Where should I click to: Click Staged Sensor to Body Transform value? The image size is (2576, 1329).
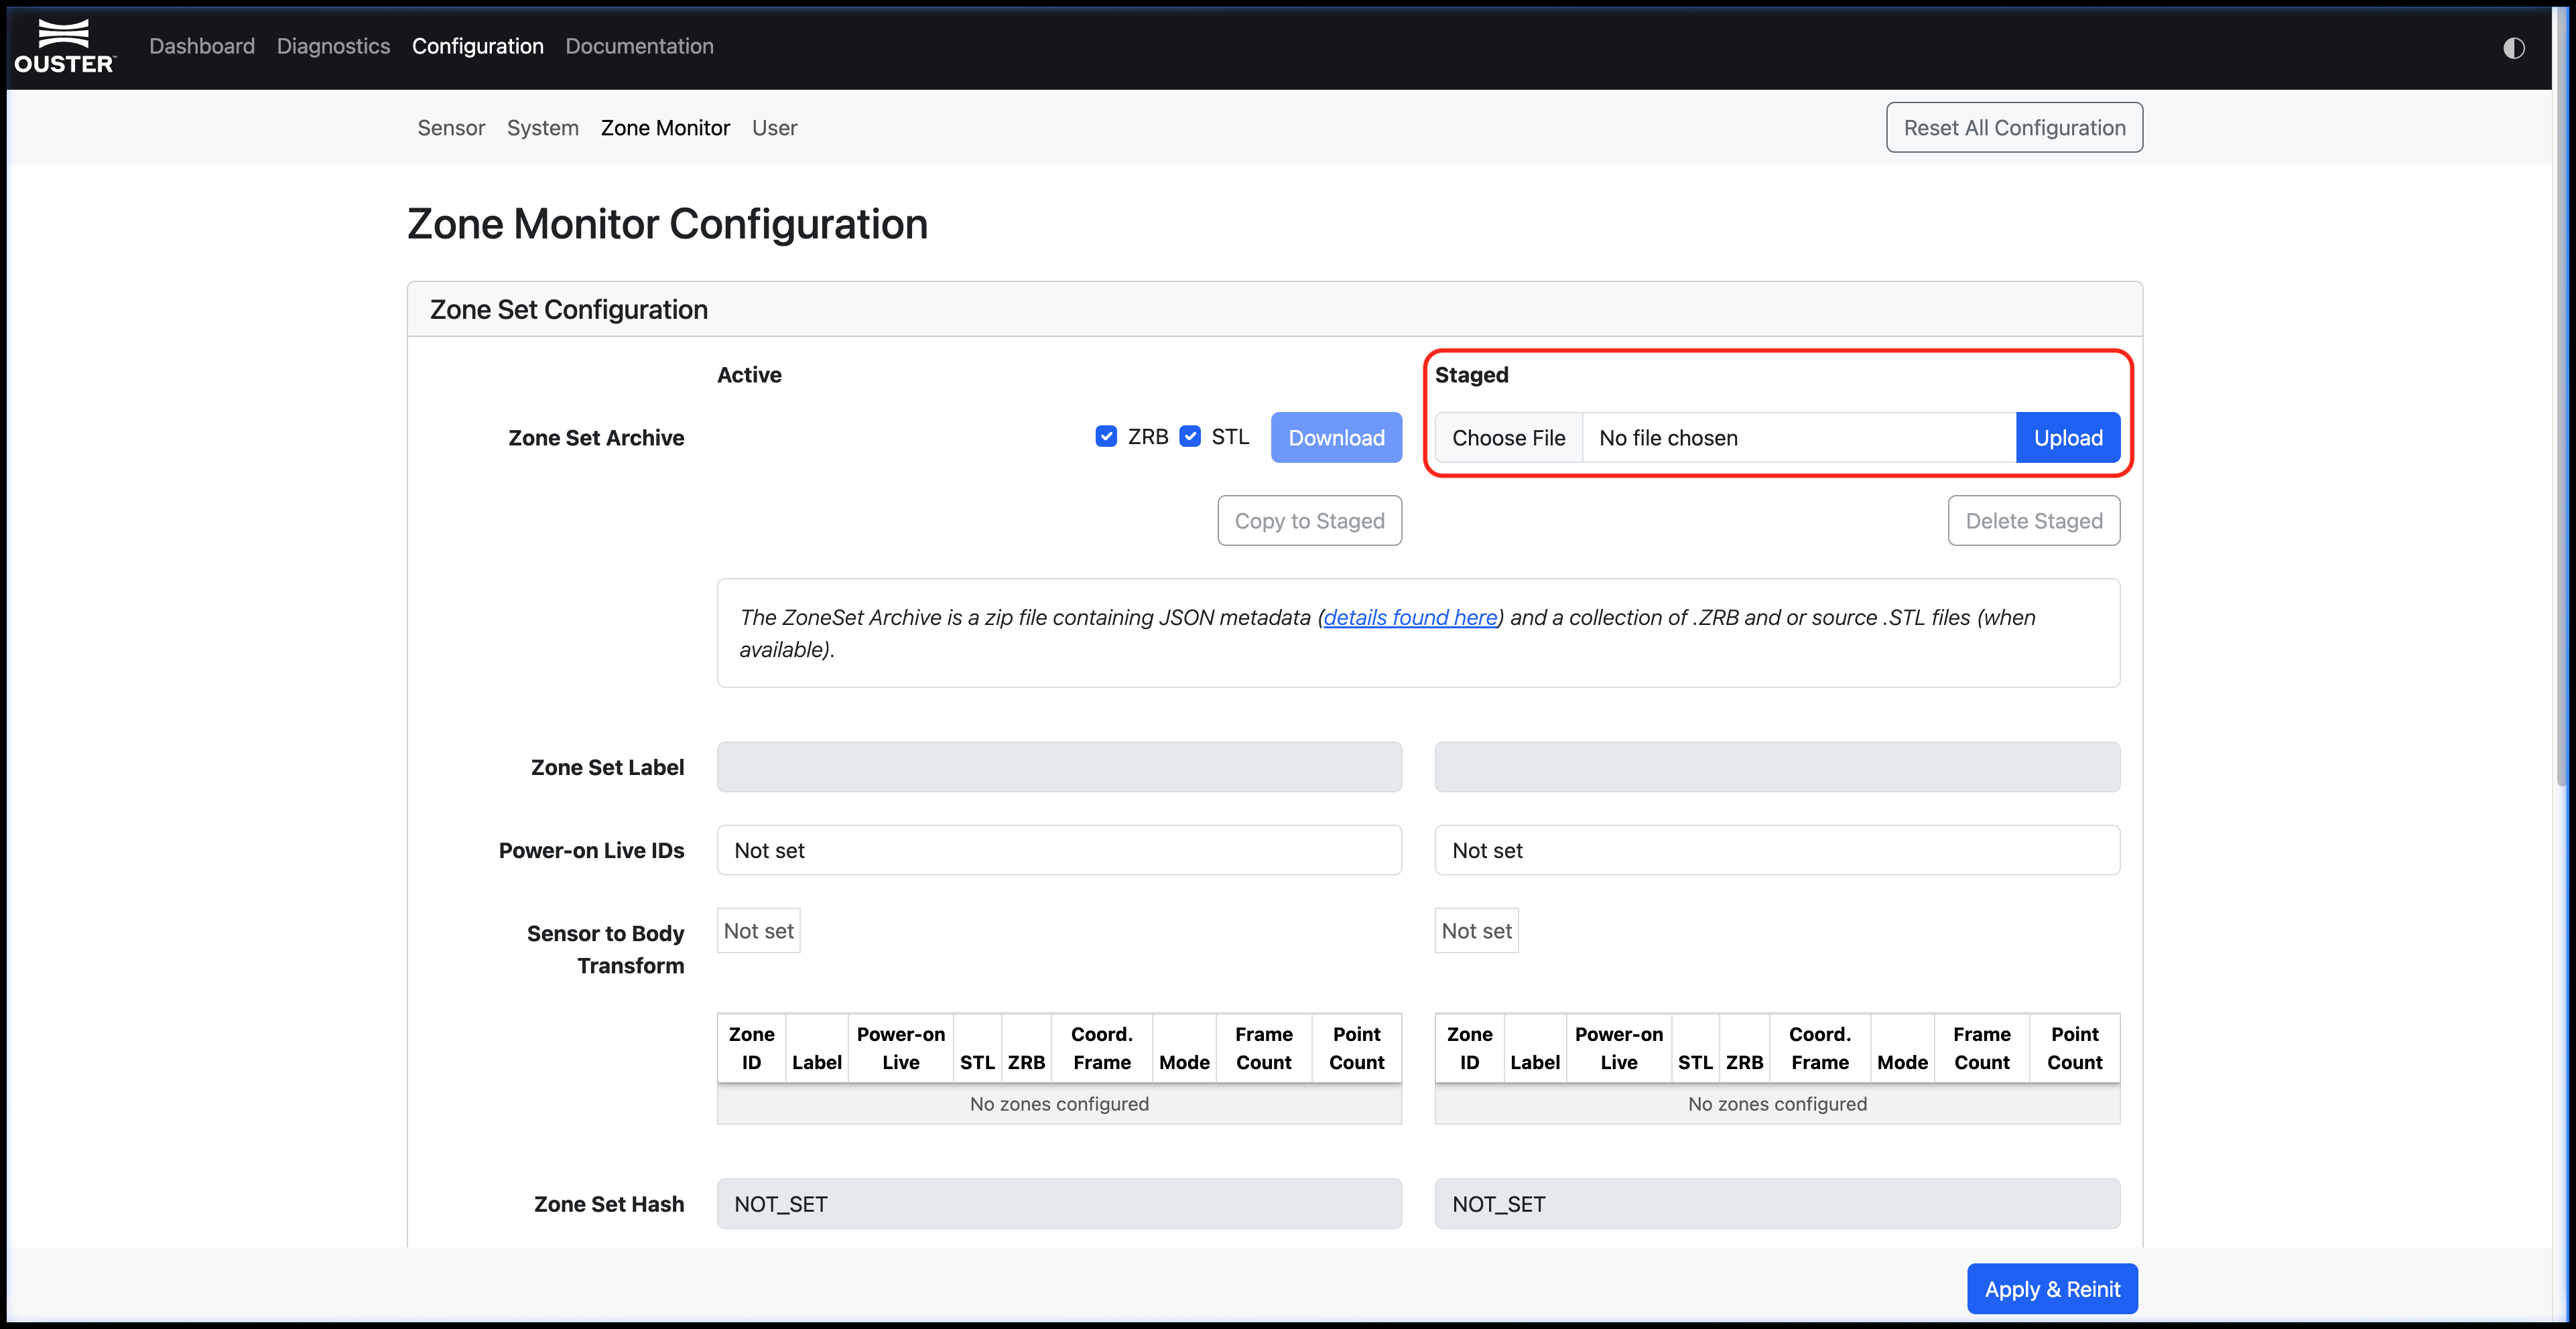[1477, 931]
